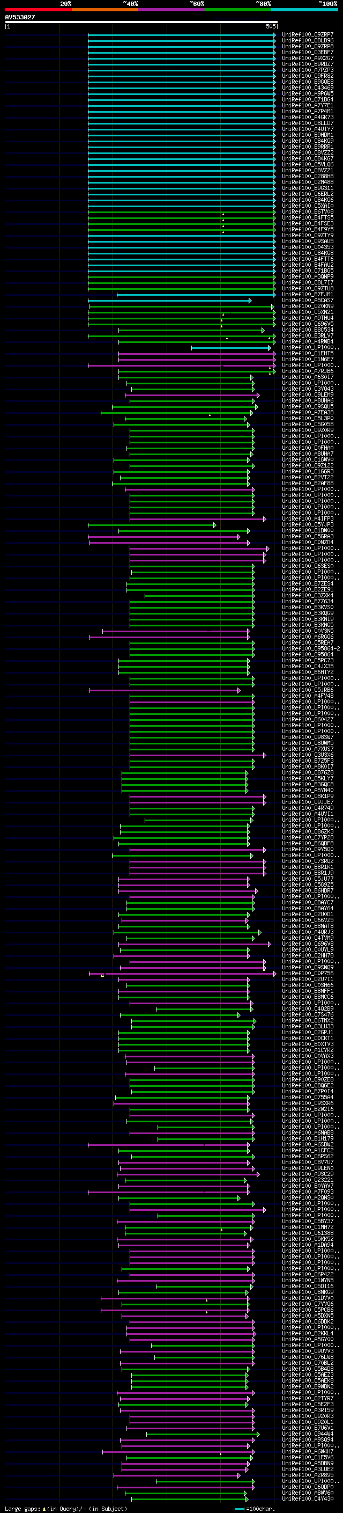The width and height of the screenshot is (343, 1513).
Task: Select hit label UniRef100_A7RJB6
Action: click(x=308, y=371)
